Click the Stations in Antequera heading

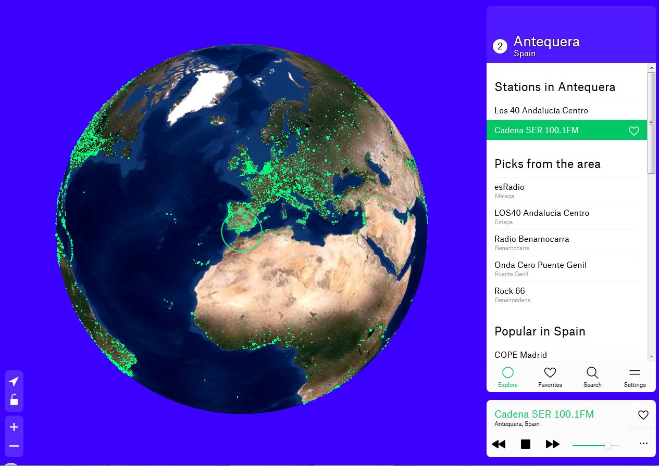[555, 87]
